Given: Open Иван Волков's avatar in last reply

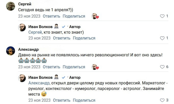Looking at the screenshot, I should point(22,78).
